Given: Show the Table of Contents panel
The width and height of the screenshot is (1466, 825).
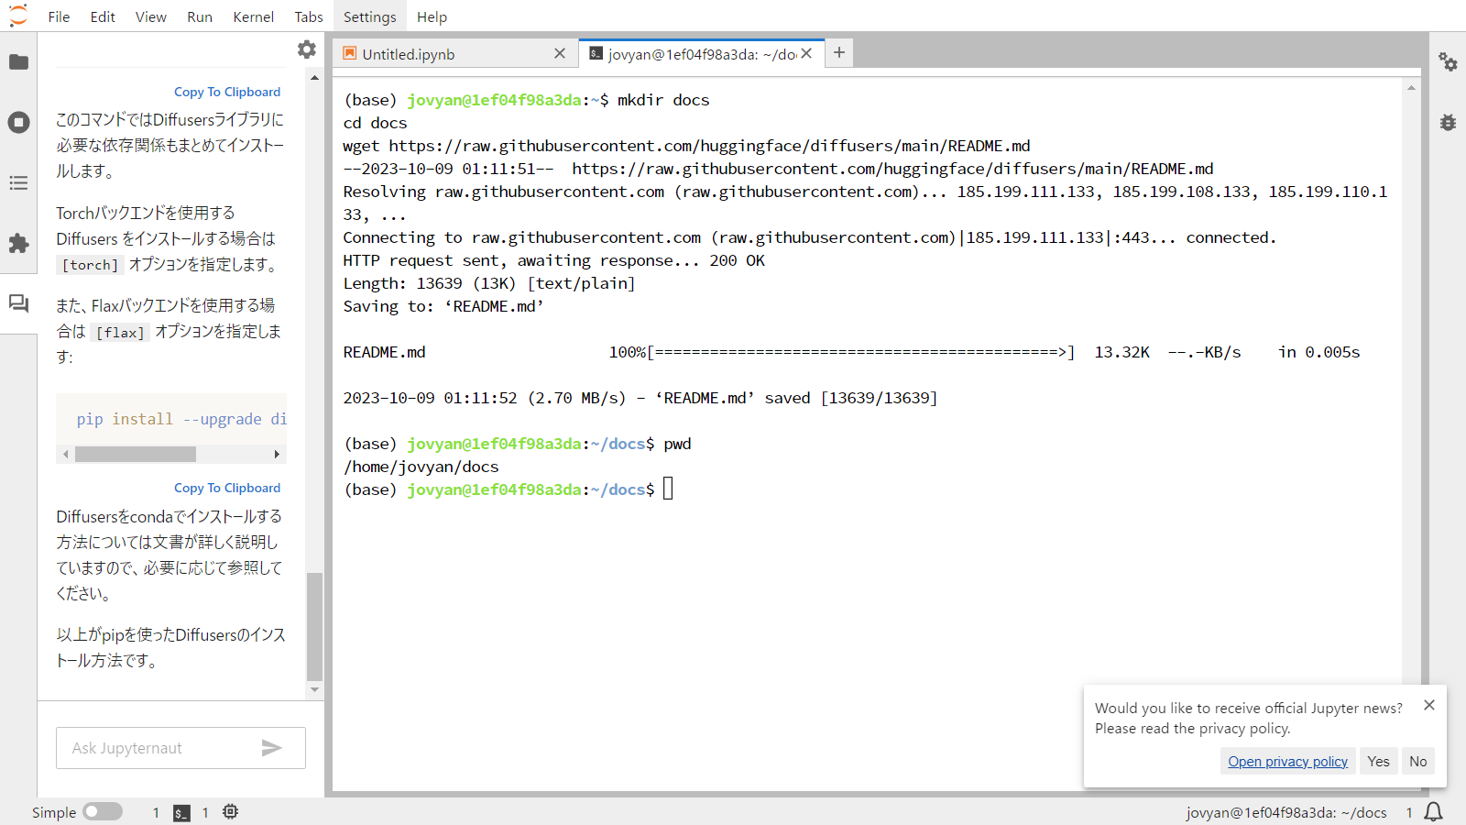Looking at the screenshot, I should pyautogui.click(x=18, y=183).
